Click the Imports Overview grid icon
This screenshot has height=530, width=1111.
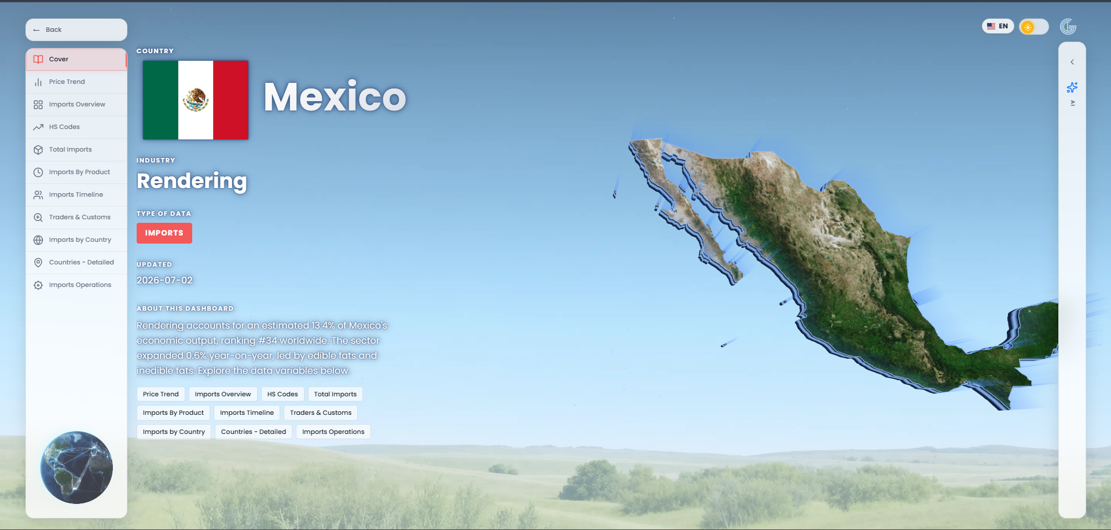(38, 104)
